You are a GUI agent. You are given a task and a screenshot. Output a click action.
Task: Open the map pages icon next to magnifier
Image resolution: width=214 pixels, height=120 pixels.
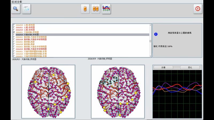26,9
